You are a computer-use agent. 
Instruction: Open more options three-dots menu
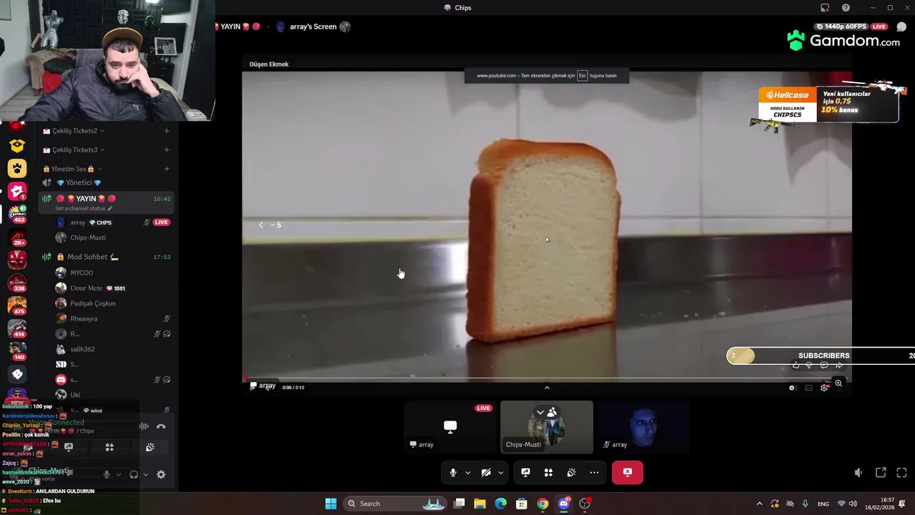coord(594,473)
